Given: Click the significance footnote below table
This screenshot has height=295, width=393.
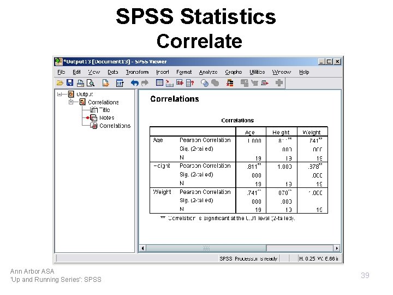Looking at the screenshot, I should [x=228, y=218].
